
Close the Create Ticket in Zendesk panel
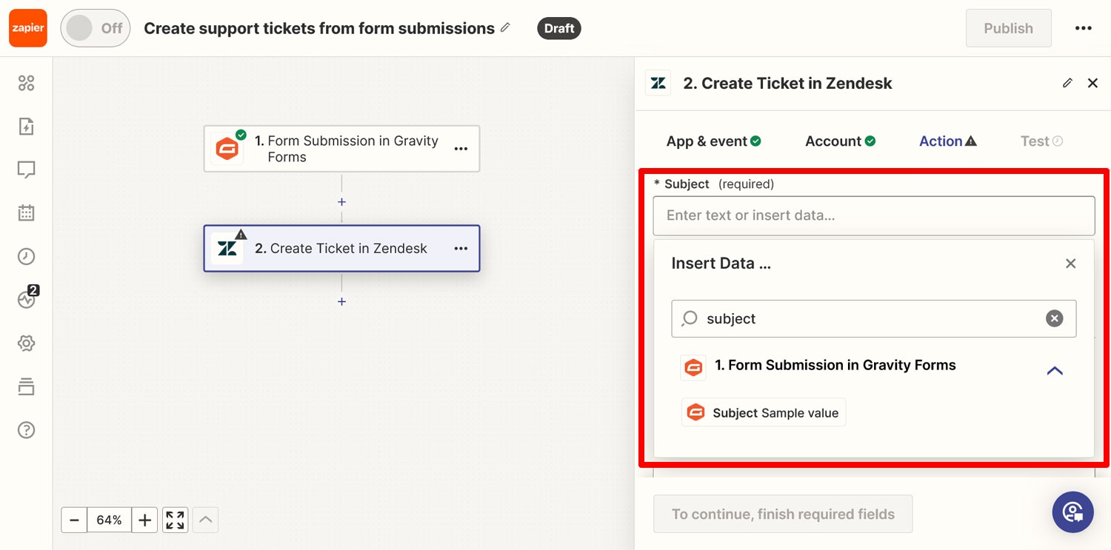click(x=1092, y=83)
